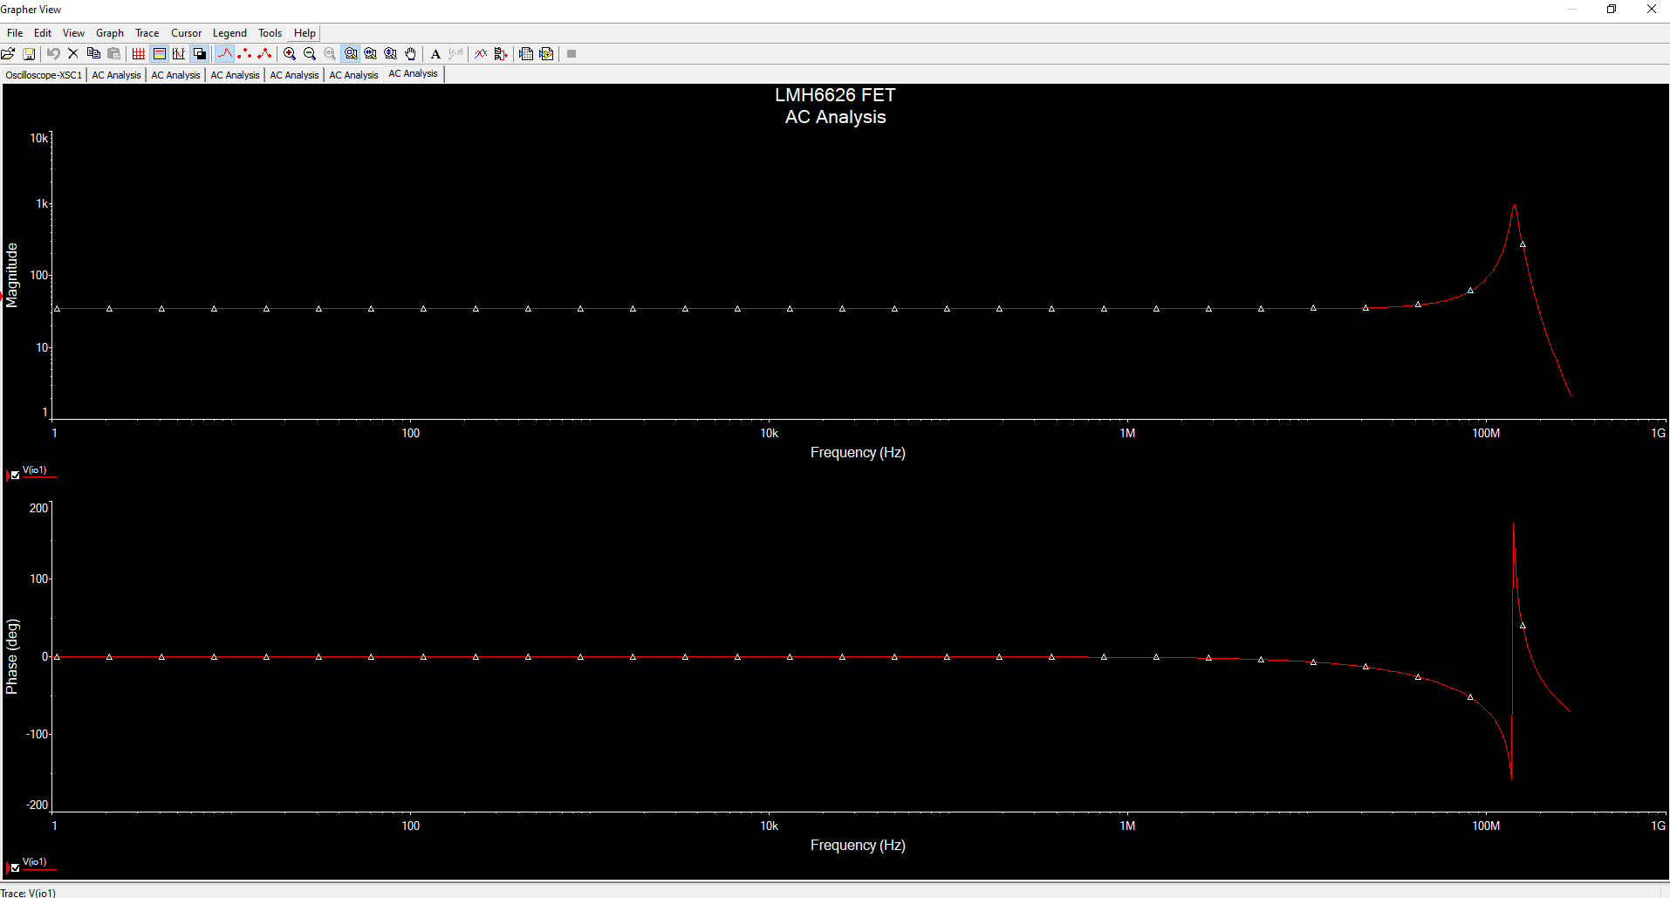
Task: Toggle the Show Grid toolbar icon
Action: point(139,54)
